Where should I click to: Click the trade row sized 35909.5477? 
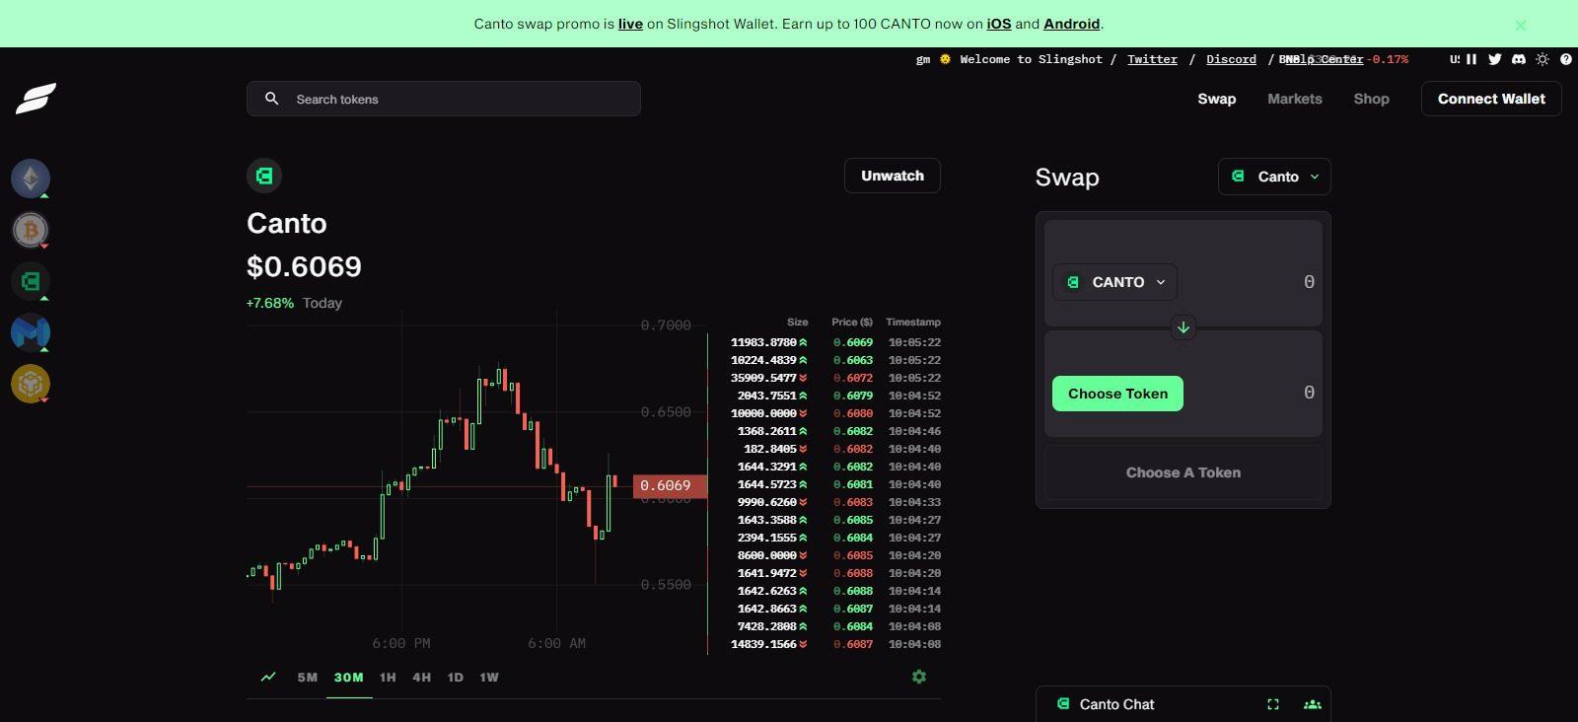click(835, 378)
